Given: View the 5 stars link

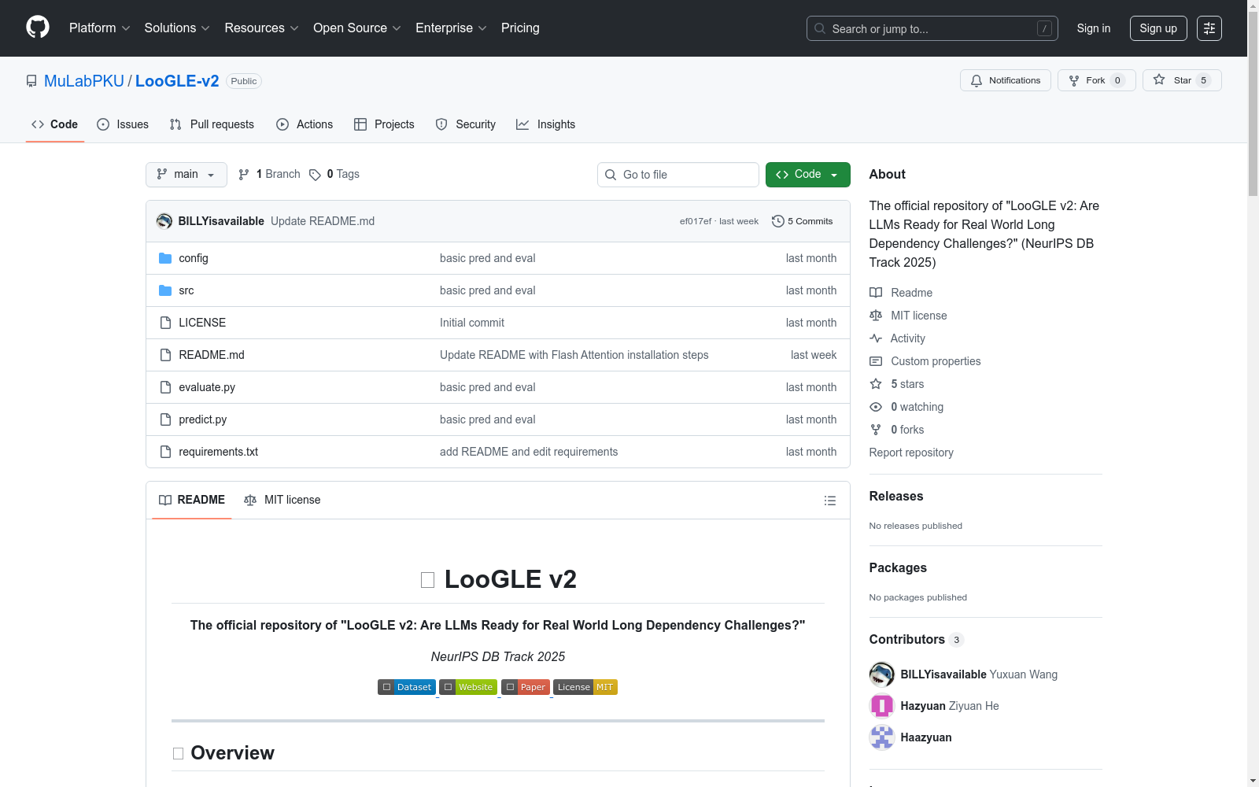Looking at the screenshot, I should tap(897, 384).
